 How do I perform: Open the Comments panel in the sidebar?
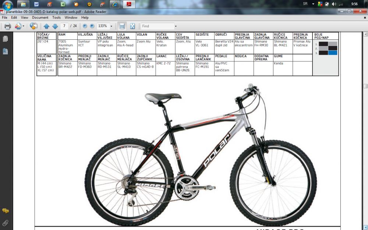click(6, 211)
